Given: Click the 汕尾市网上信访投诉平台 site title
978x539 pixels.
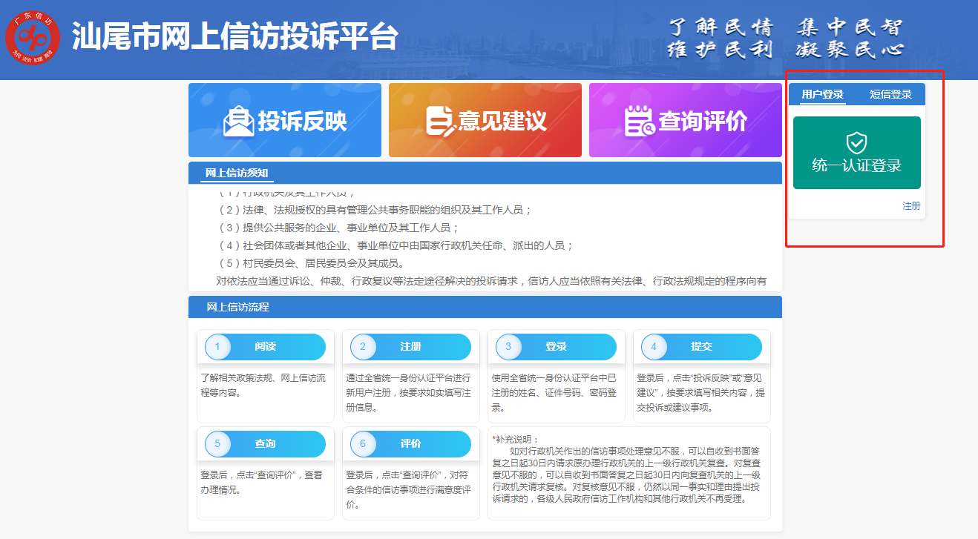Looking at the screenshot, I should click(x=234, y=36).
